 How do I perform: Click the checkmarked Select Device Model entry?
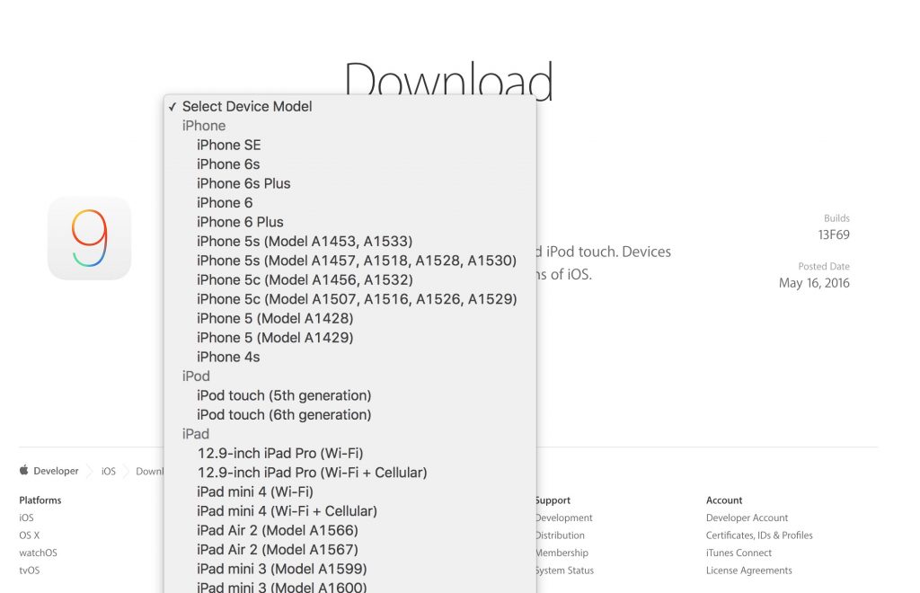(x=246, y=106)
